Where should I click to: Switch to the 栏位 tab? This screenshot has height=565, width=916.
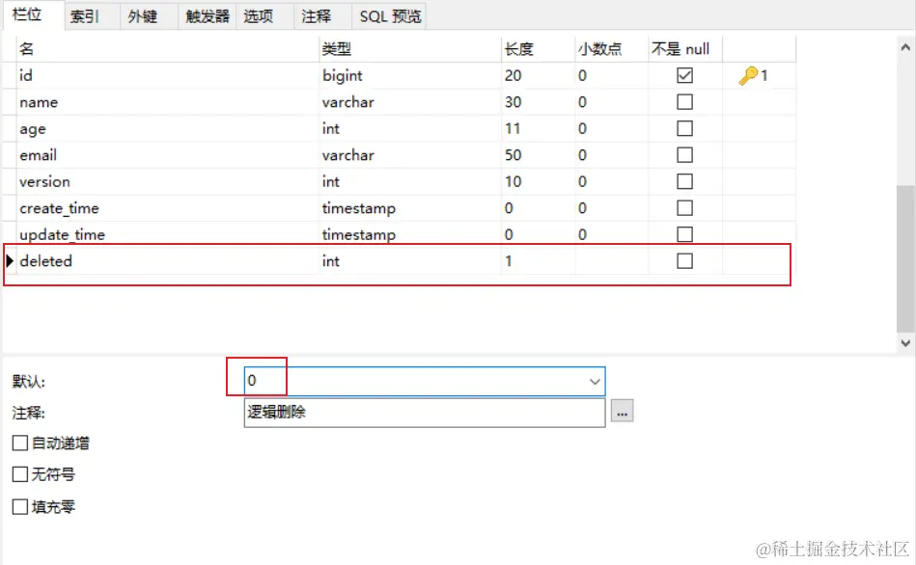coord(32,14)
